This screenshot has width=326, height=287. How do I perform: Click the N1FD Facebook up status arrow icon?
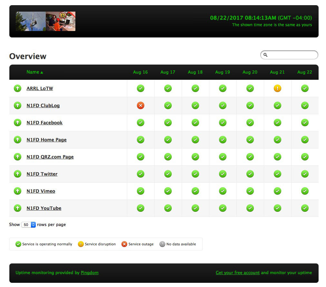pos(17,123)
